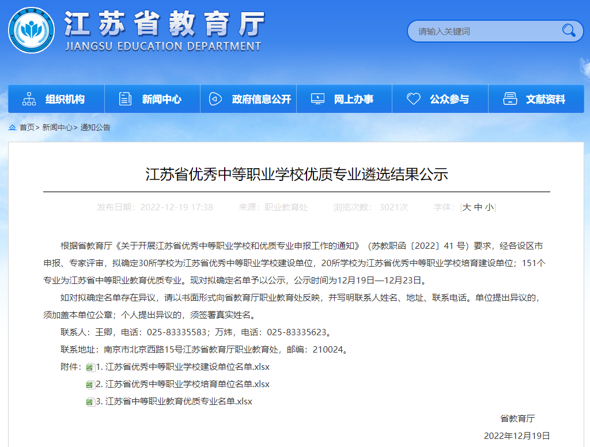The image size is (590, 447).
Task: Open 新闻中心 breadcrumb link
Action: pos(57,127)
